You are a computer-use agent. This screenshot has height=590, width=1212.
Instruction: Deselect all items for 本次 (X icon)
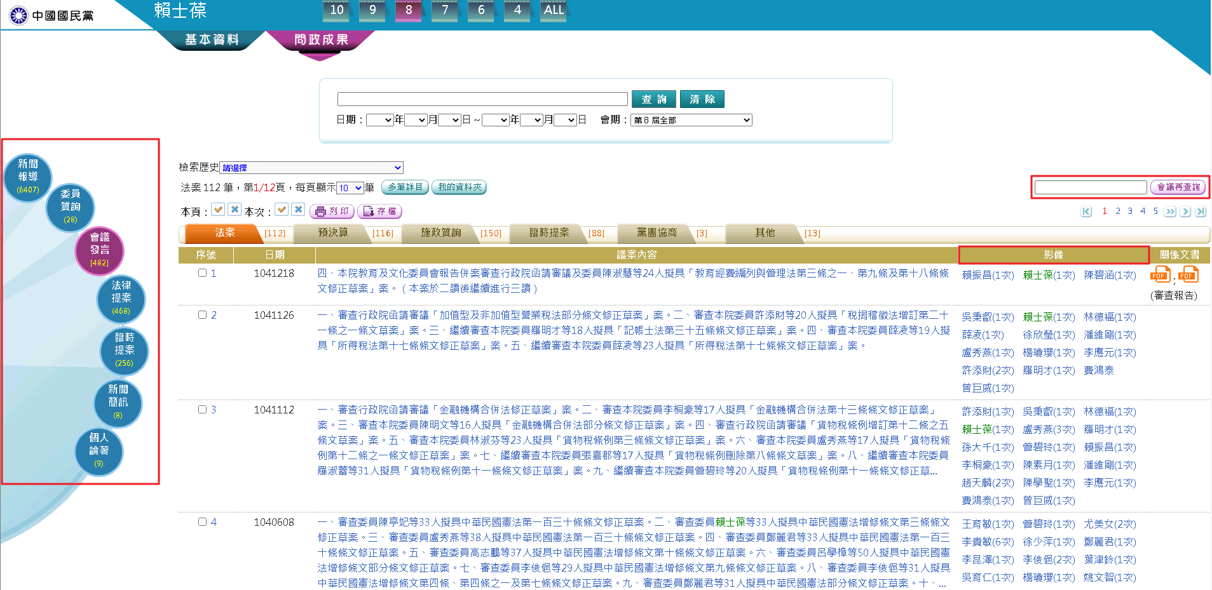298,210
